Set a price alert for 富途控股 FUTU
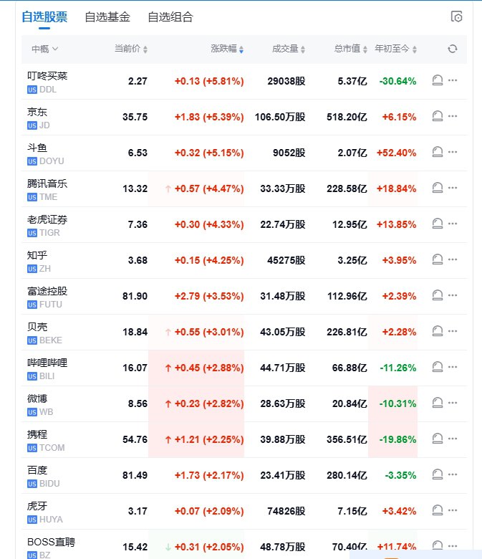The width and height of the screenshot is (482, 559). point(438,295)
